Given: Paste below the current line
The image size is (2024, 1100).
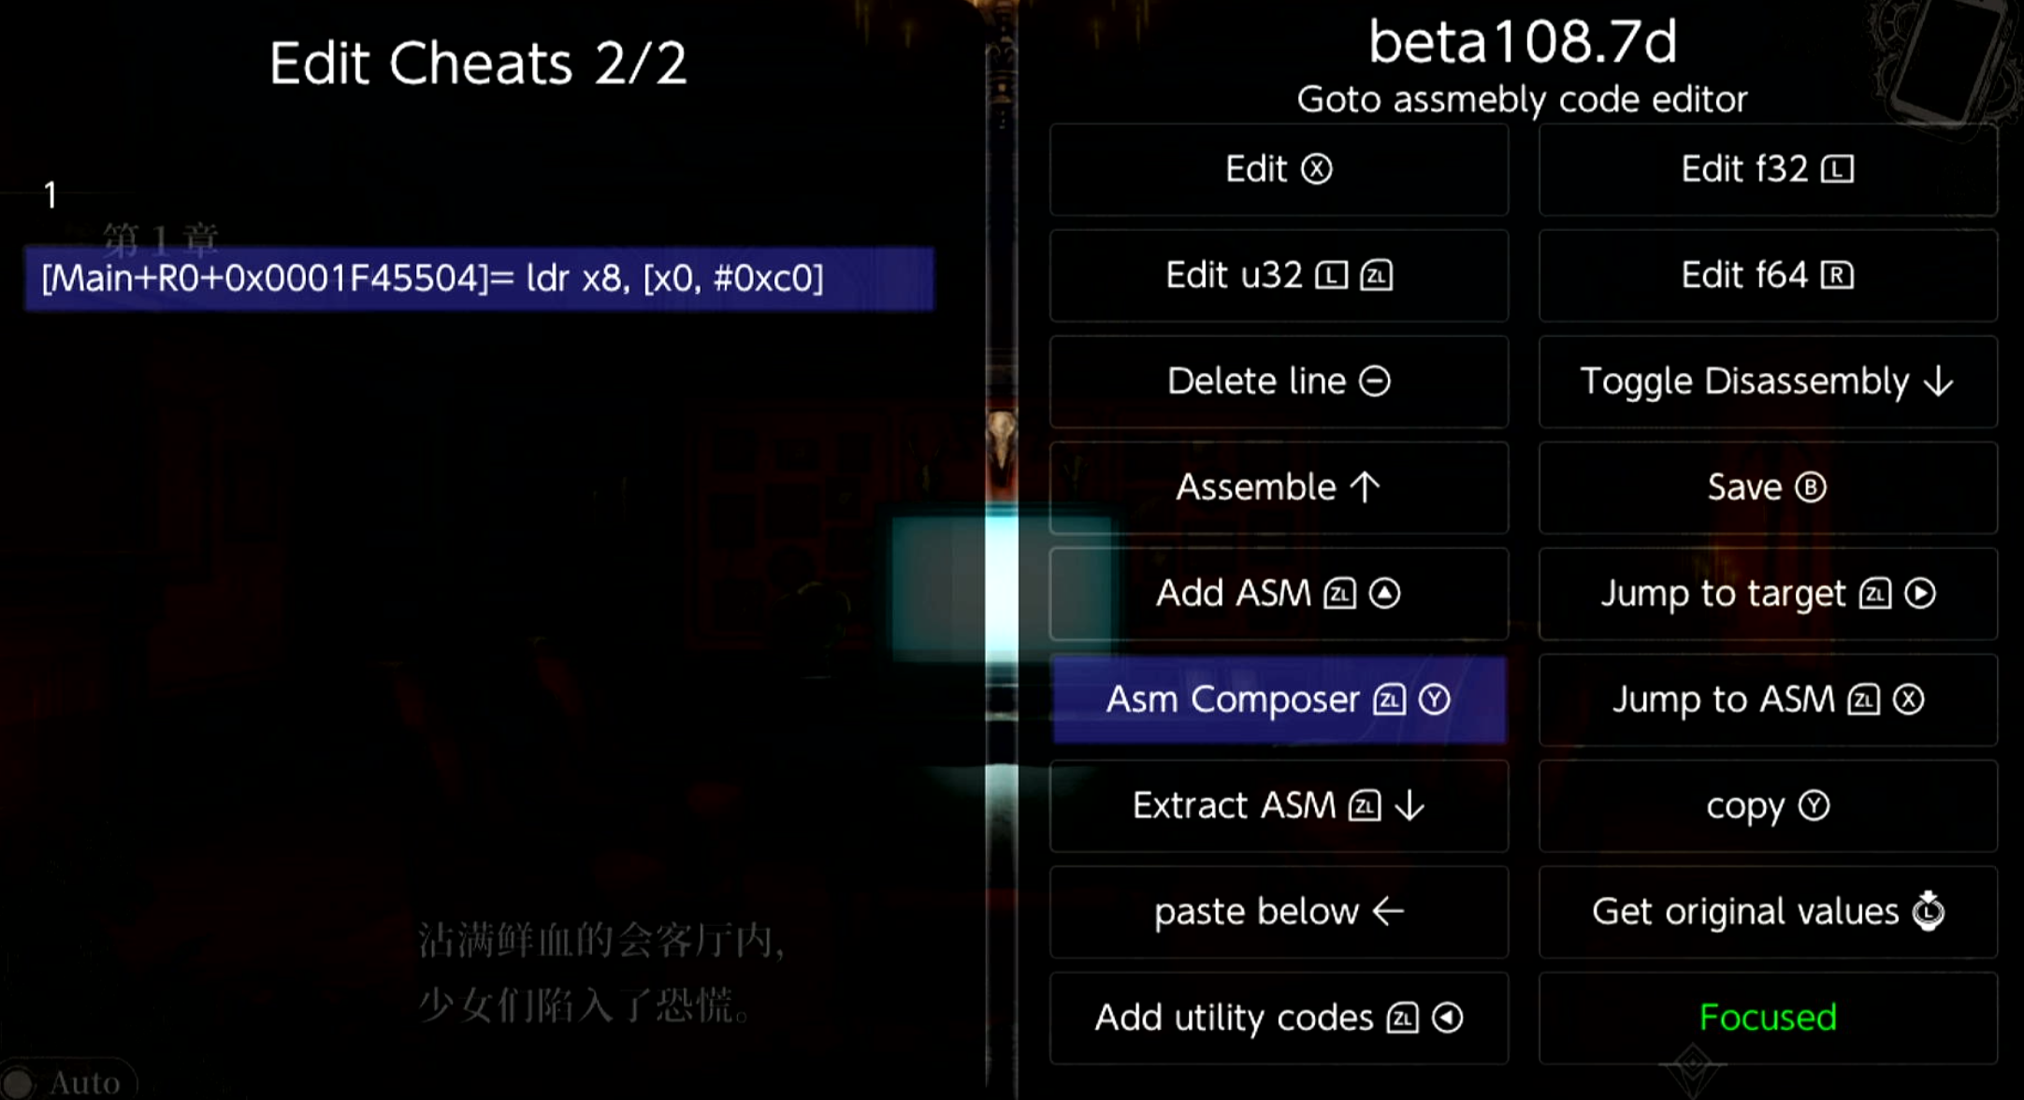Looking at the screenshot, I should [x=1279, y=912].
